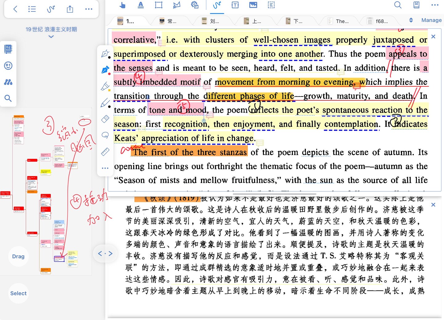Click the comment bubble below 'evening'
Viewport: 444px width, 320px height.
pyautogui.click(x=357, y=86)
